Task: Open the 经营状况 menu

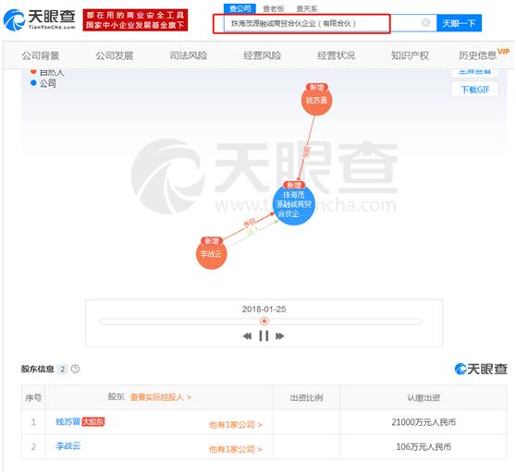Action: point(336,55)
